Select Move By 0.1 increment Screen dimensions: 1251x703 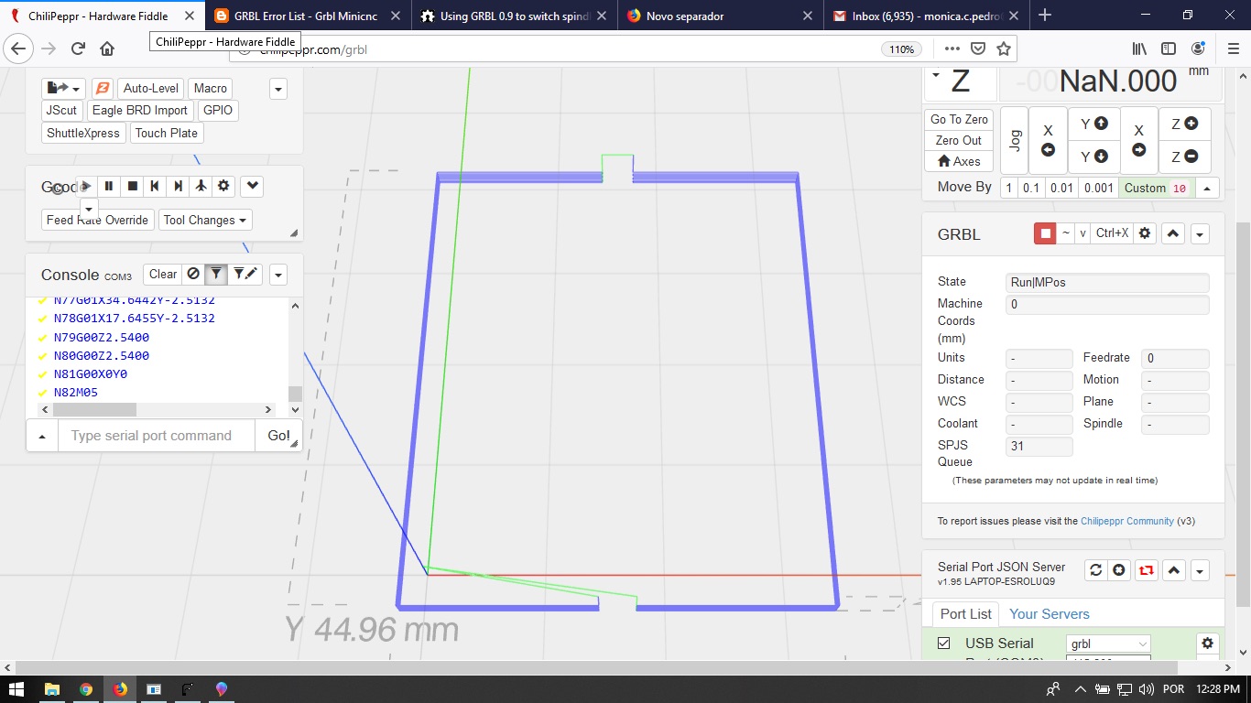click(x=1031, y=188)
